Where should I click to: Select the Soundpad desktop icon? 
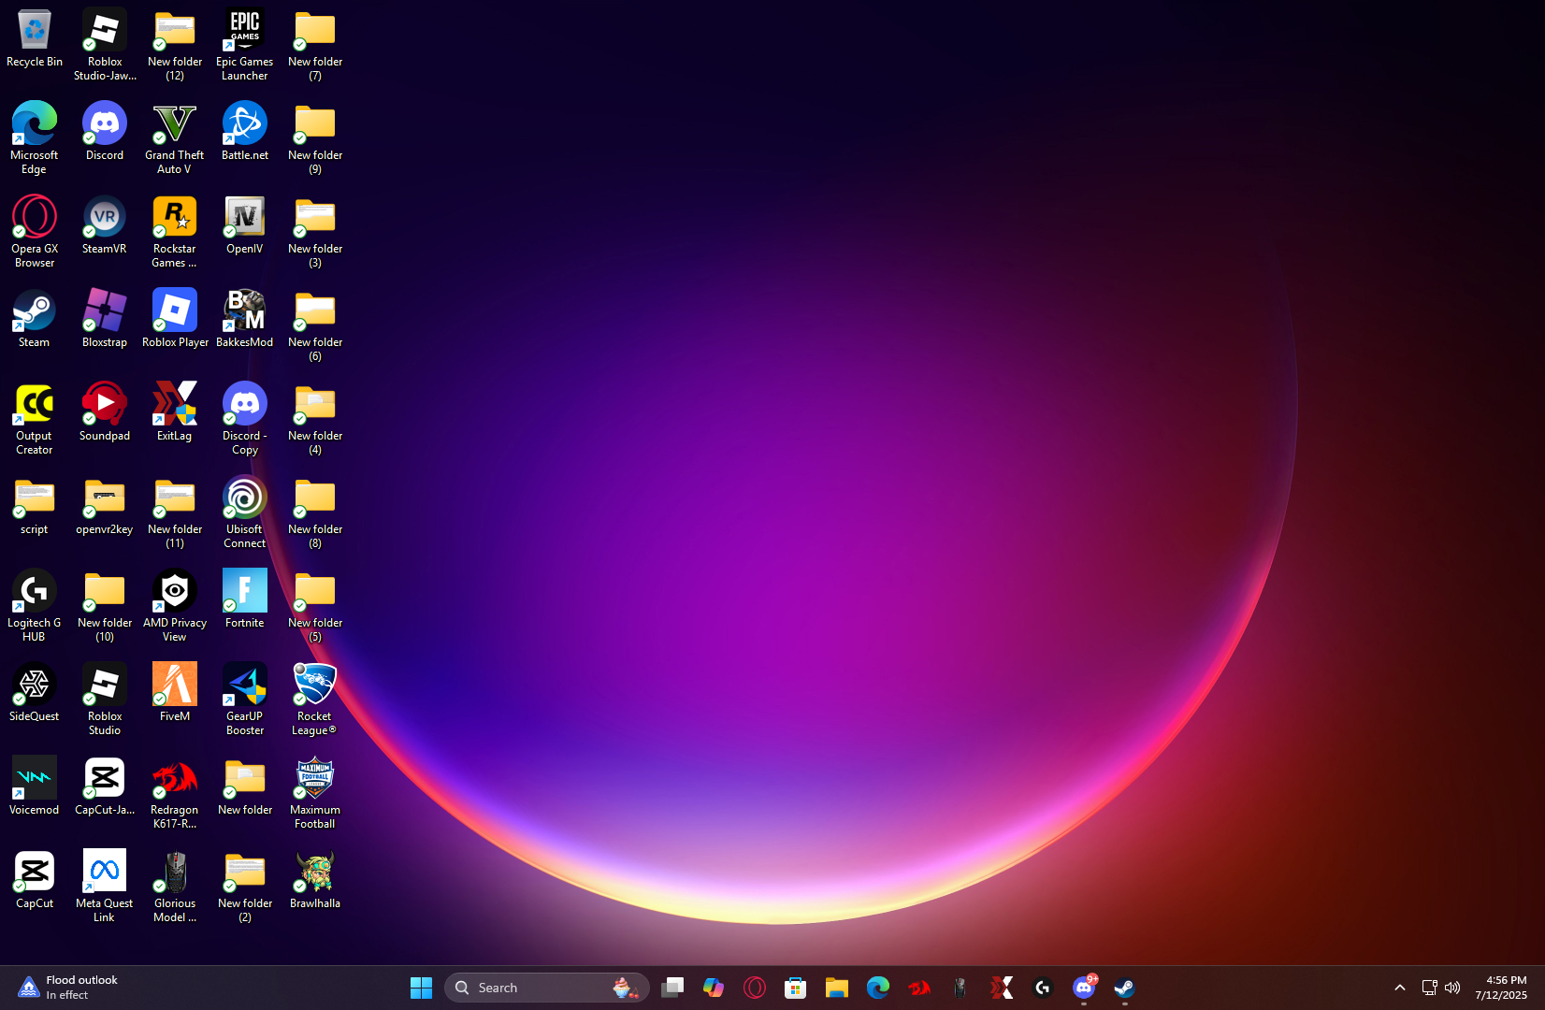pos(105,412)
